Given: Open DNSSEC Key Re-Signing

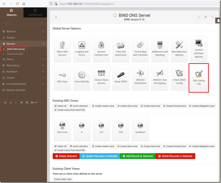Looking at the screenshot, I should pos(160,77).
